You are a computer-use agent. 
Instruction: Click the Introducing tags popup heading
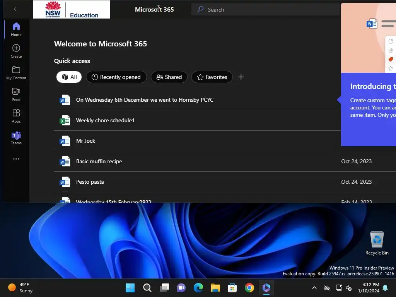point(373,86)
